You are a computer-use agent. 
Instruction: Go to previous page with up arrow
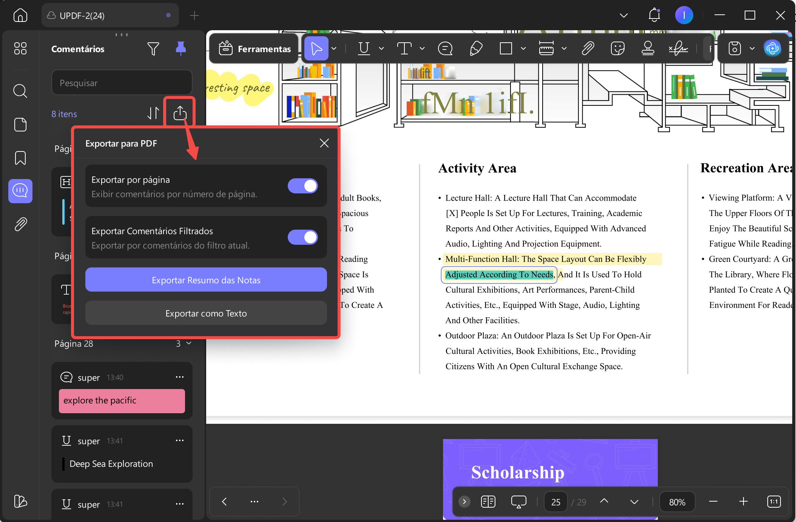pos(604,502)
